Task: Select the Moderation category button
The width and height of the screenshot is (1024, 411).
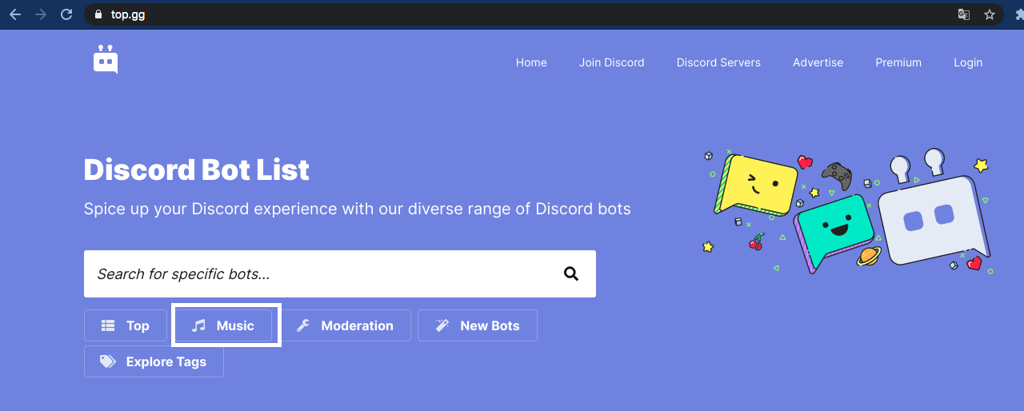Action: (345, 325)
